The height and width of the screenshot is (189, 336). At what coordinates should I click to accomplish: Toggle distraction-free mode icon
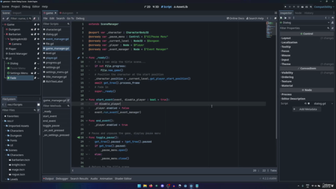[x=276, y=13]
